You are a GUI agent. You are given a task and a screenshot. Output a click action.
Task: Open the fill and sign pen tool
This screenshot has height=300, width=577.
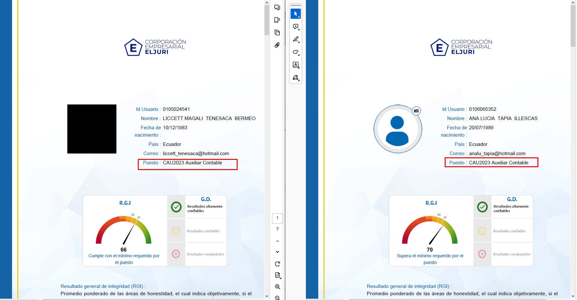tap(296, 78)
